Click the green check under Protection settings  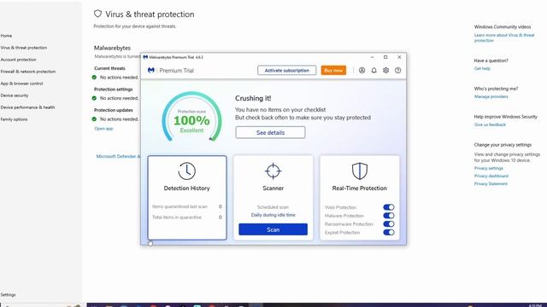[x=94, y=98]
